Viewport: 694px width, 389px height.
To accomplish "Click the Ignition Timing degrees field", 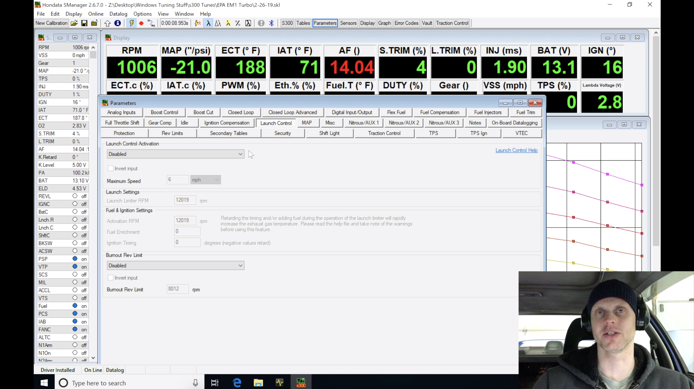I will pos(187,243).
